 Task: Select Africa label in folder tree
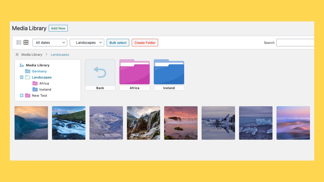pos(44,83)
